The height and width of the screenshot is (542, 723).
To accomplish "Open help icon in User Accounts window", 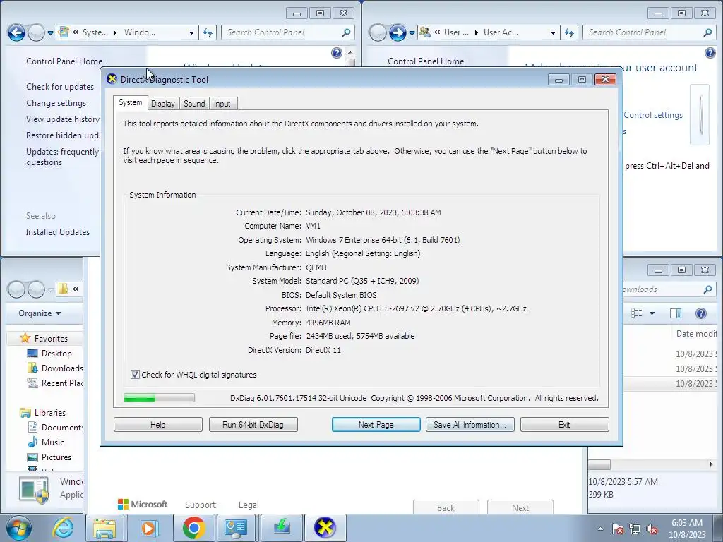I will (710, 52).
